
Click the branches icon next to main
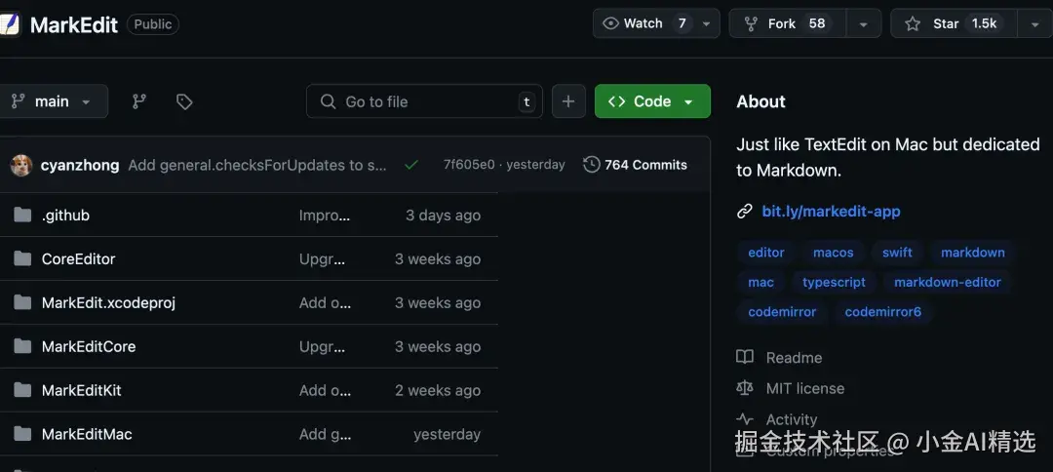139,101
